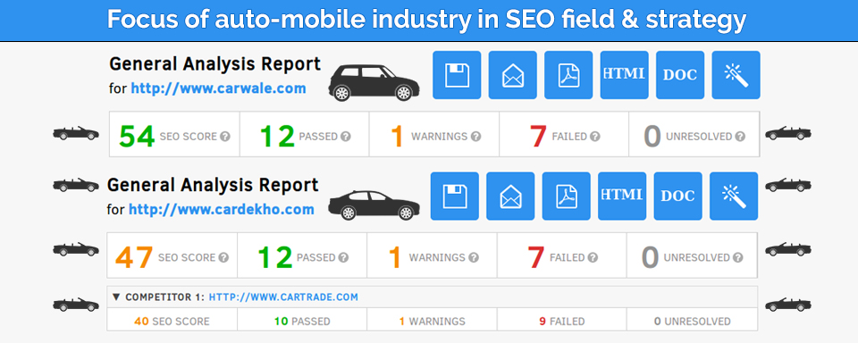Image resolution: width=858 pixels, height=343 pixels.
Task: Export carwale report as HTML
Action: point(625,75)
